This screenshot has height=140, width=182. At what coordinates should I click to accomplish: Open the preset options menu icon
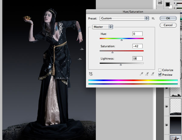pyautogui.click(x=153, y=19)
